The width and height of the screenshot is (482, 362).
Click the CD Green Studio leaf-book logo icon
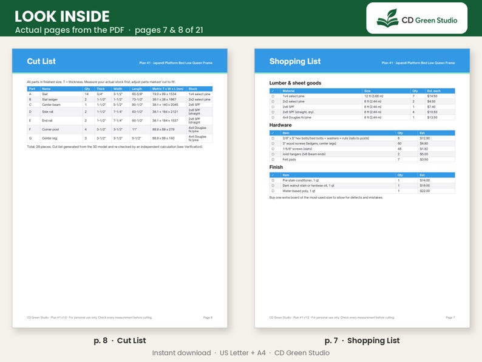(387, 18)
